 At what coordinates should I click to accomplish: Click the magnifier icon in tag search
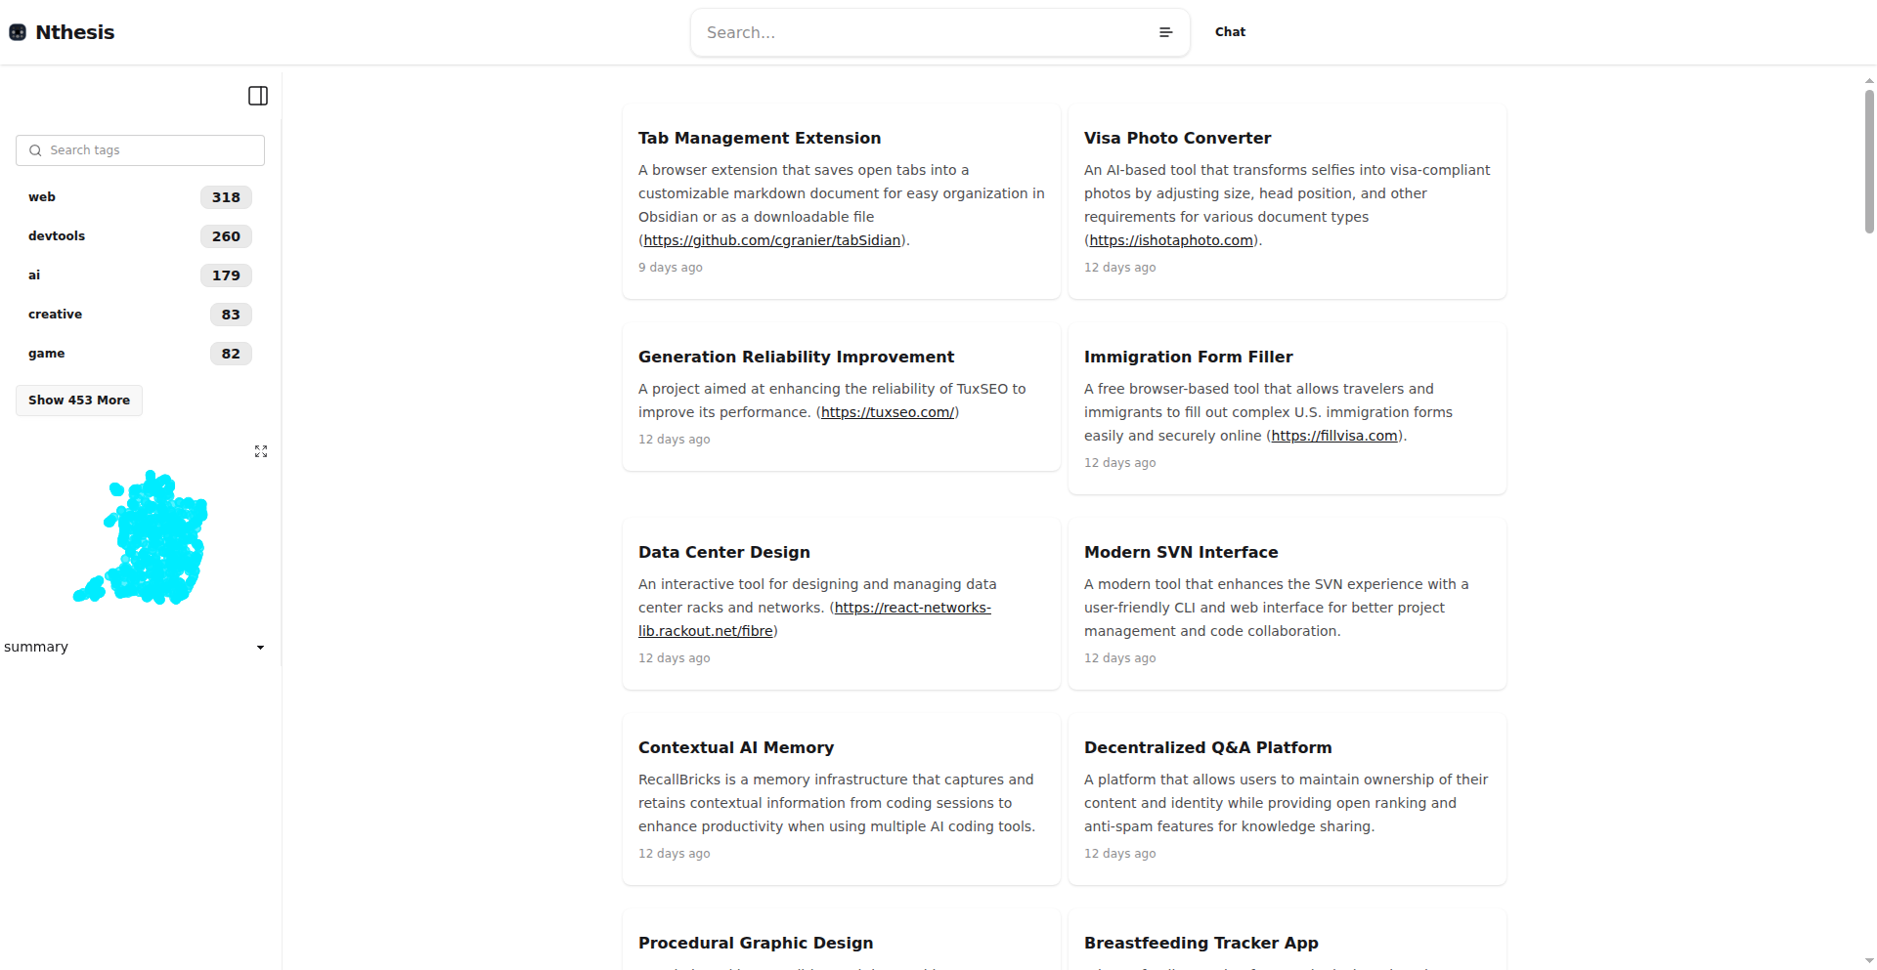coord(35,150)
